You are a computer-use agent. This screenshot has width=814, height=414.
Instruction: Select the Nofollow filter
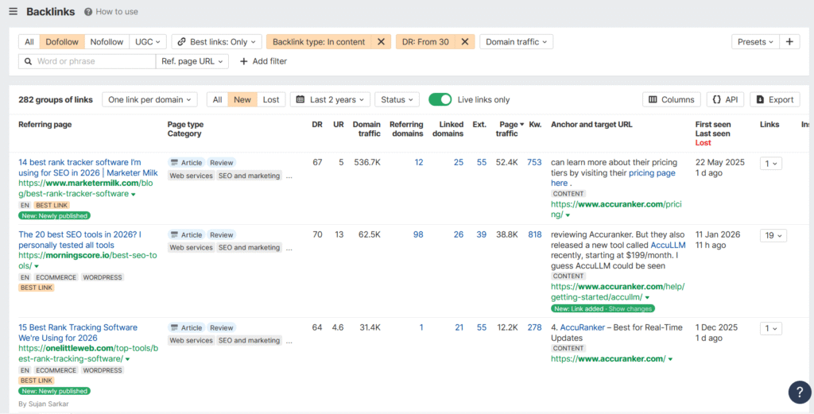(107, 42)
